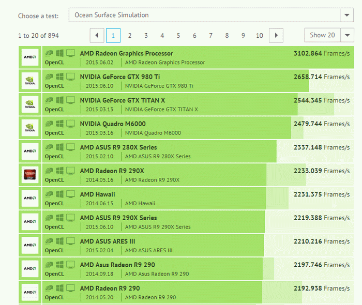The width and height of the screenshot is (362, 305).
Task: Go to the previous page with the left arrow
Action: coord(97,36)
